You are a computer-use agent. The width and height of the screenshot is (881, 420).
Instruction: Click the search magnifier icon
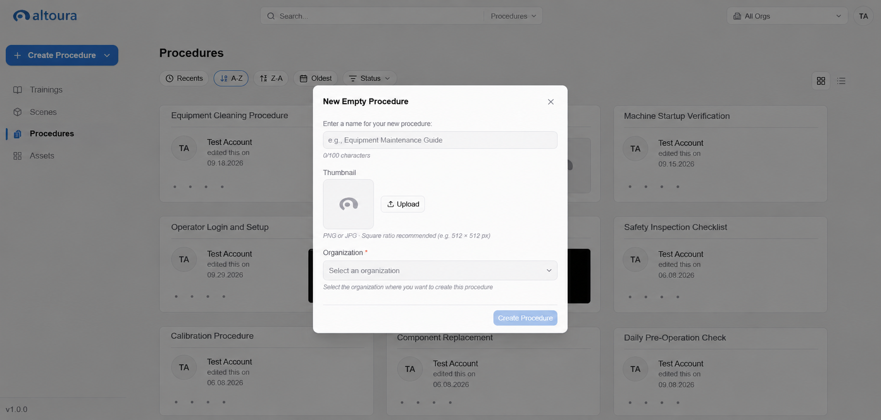[271, 16]
